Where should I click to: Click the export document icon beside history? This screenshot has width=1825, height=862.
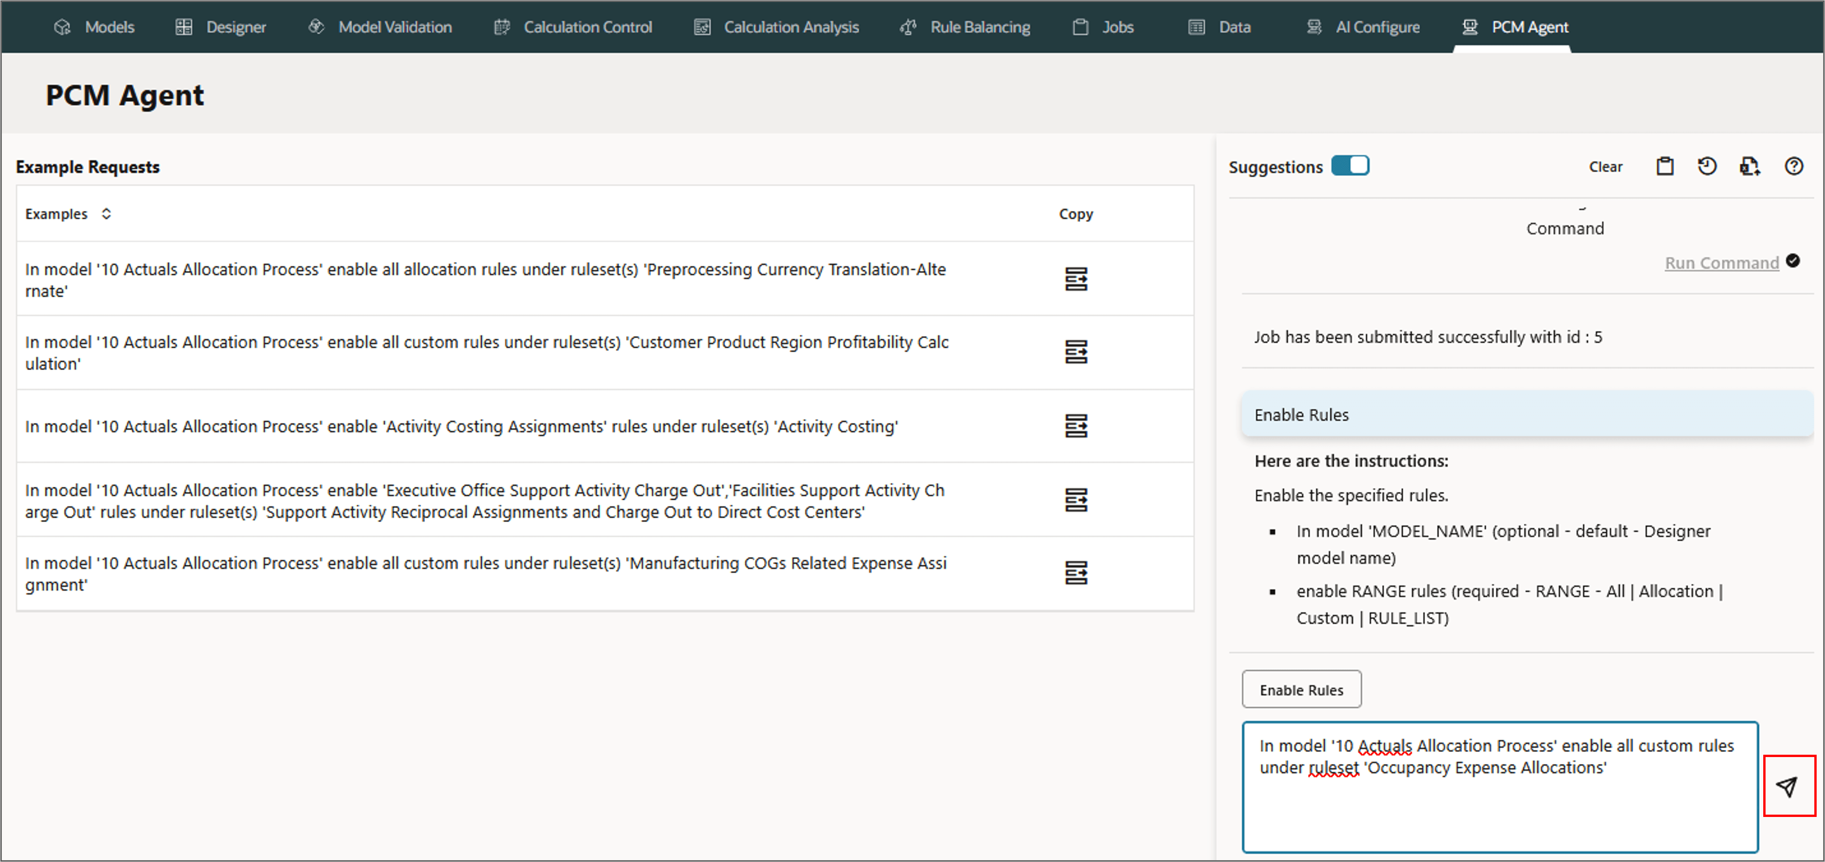1749,166
